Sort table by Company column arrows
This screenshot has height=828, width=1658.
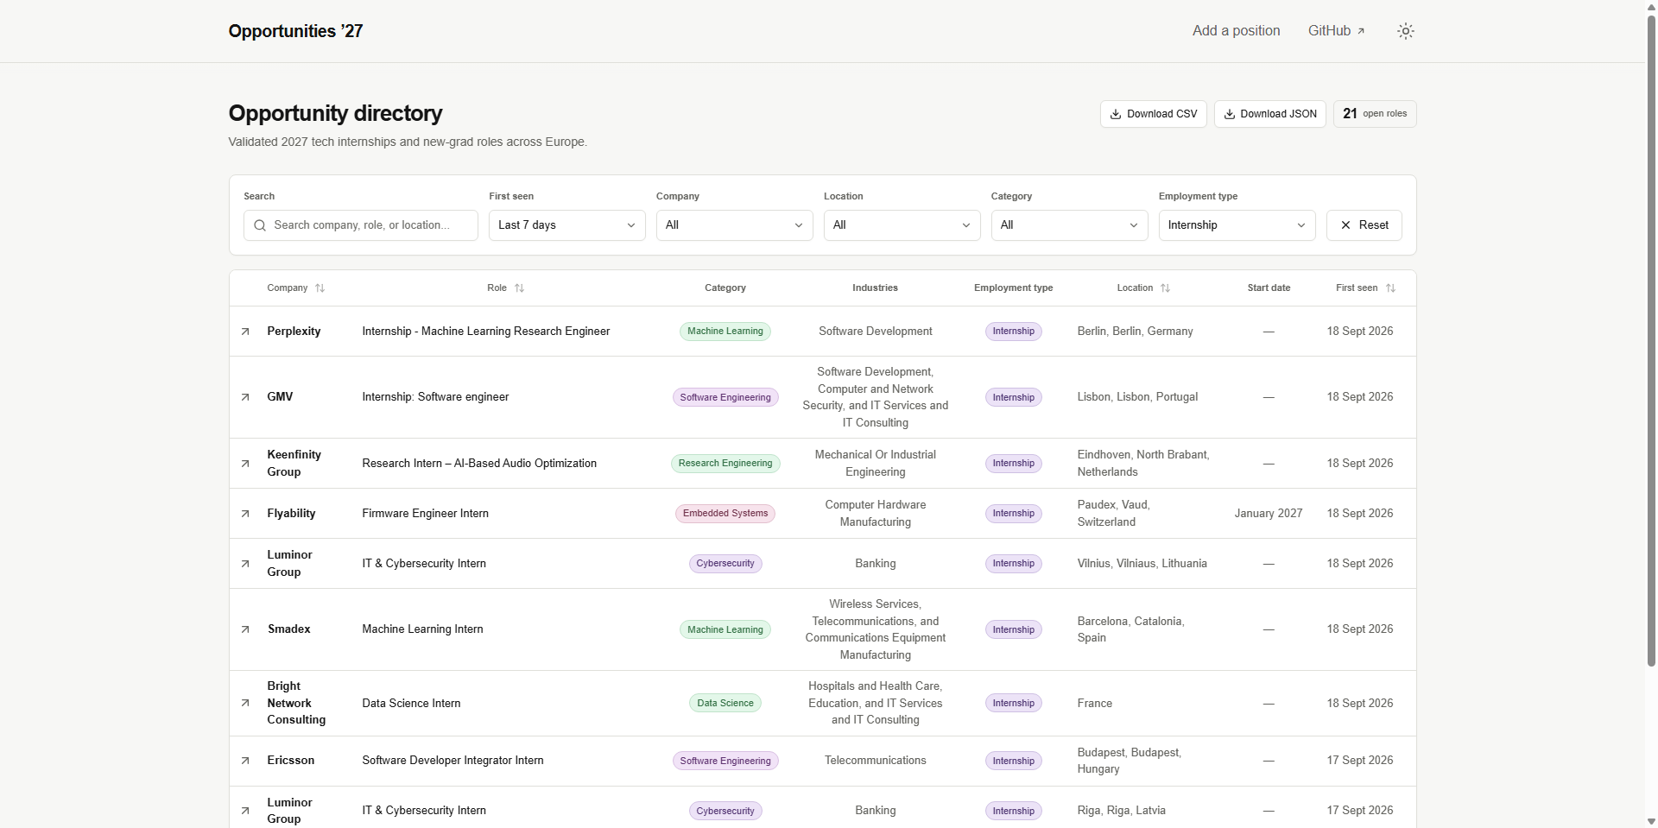click(320, 288)
